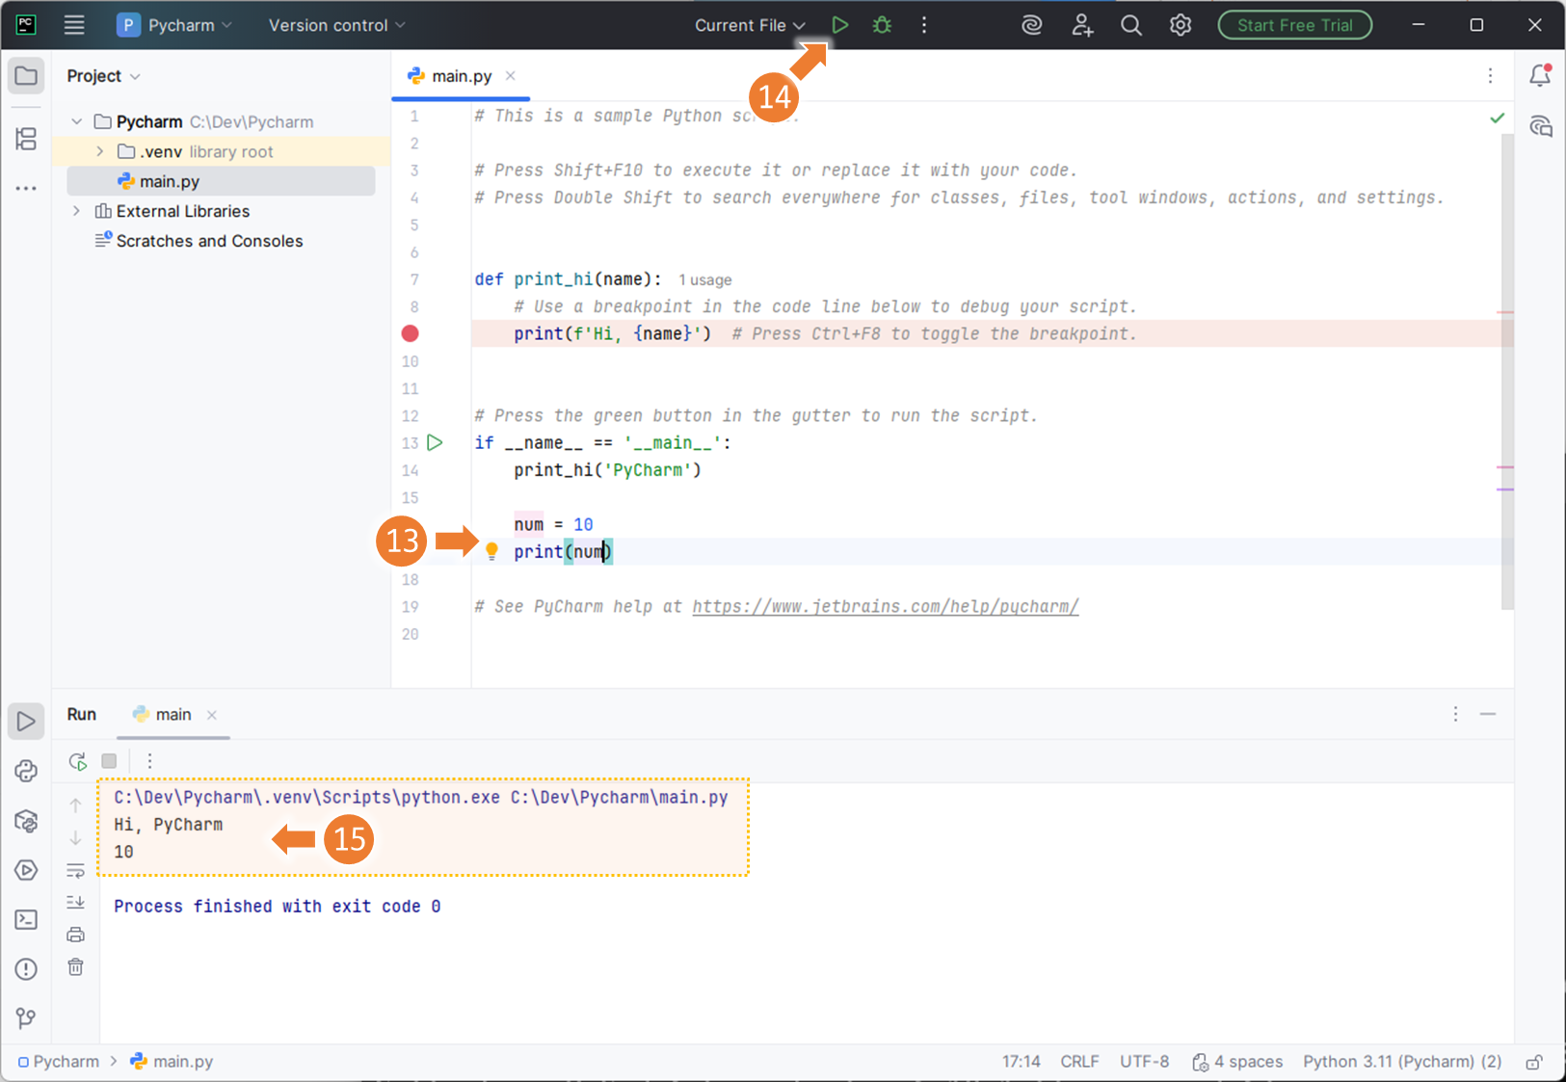
Task: Open the Python Console tool window
Action: pos(26,771)
